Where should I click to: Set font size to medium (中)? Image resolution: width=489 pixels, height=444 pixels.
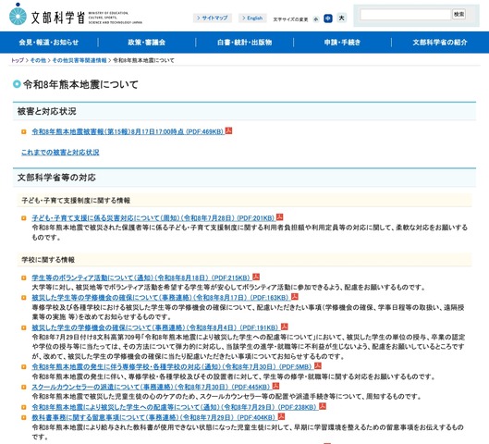[328, 18]
